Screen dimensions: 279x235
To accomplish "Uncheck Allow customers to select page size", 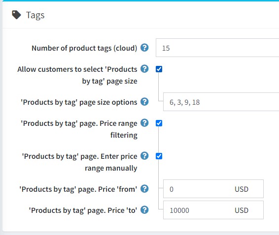I will click(x=159, y=69).
